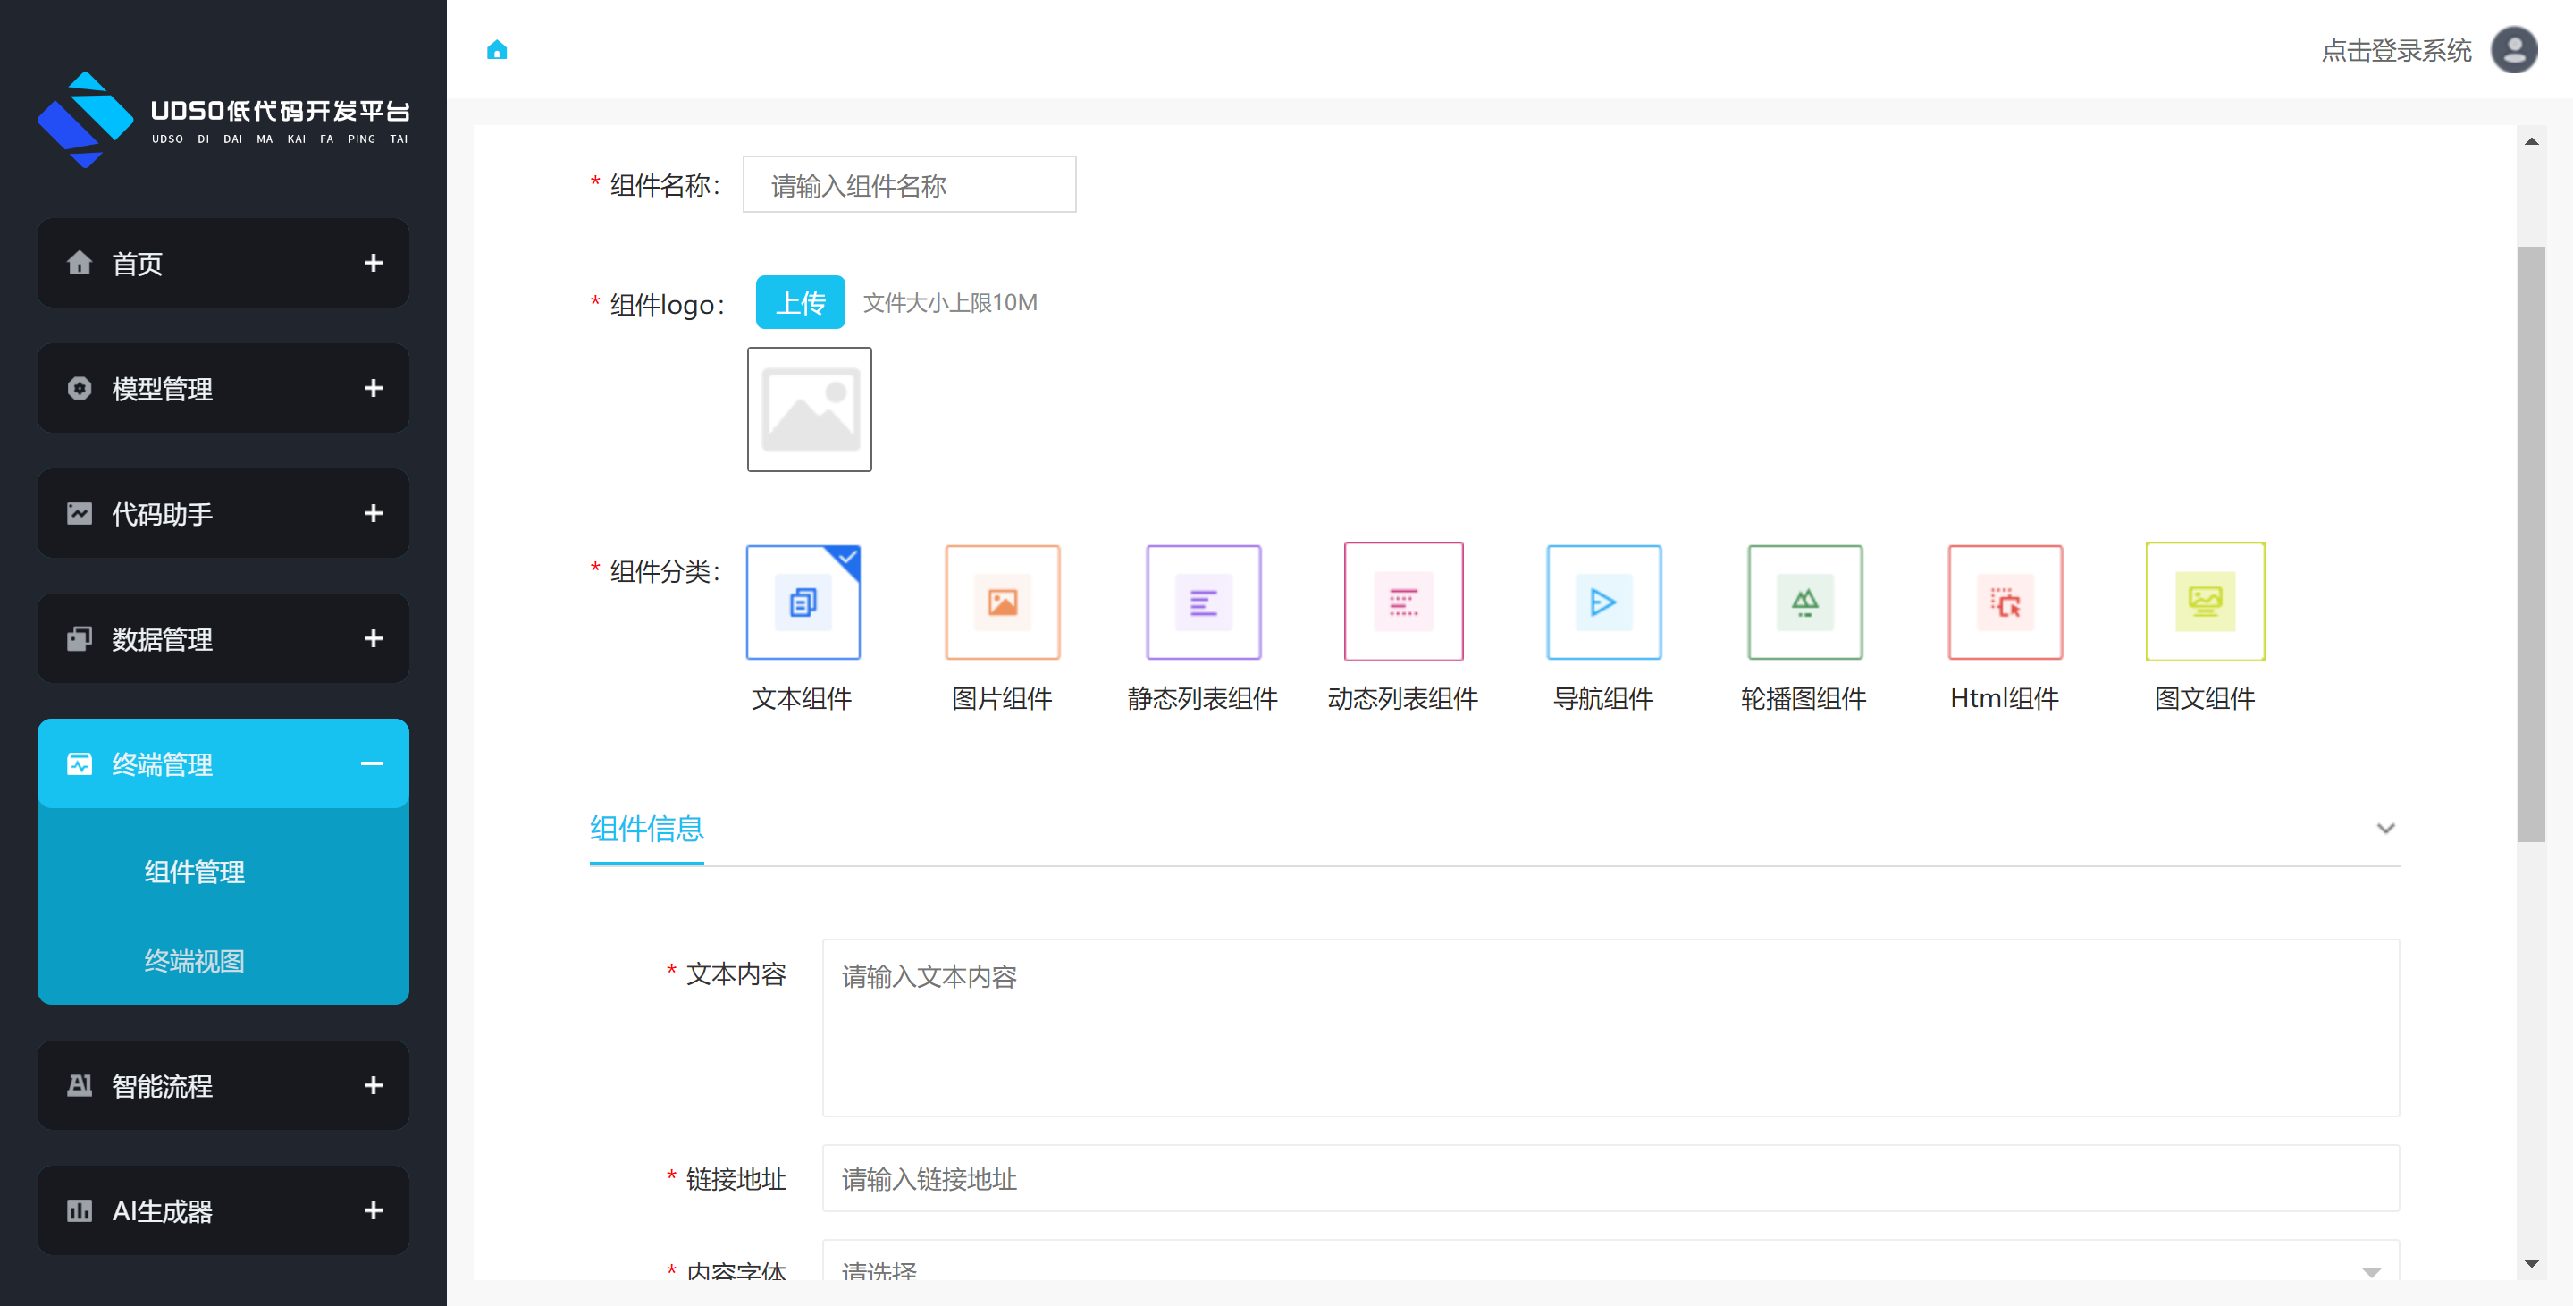
Task: Pick the 导航组件 play icon
Action: [1603, 602]
